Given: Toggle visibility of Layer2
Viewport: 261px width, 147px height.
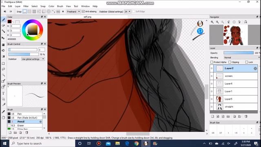Looking at the screenshot, I should [212, 68].
